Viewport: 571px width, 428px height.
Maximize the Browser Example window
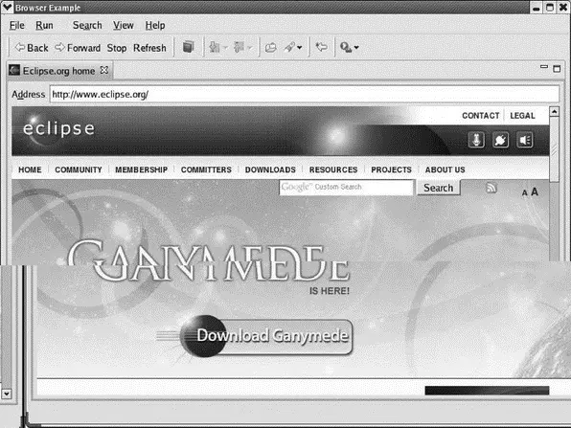click(550, 8)
